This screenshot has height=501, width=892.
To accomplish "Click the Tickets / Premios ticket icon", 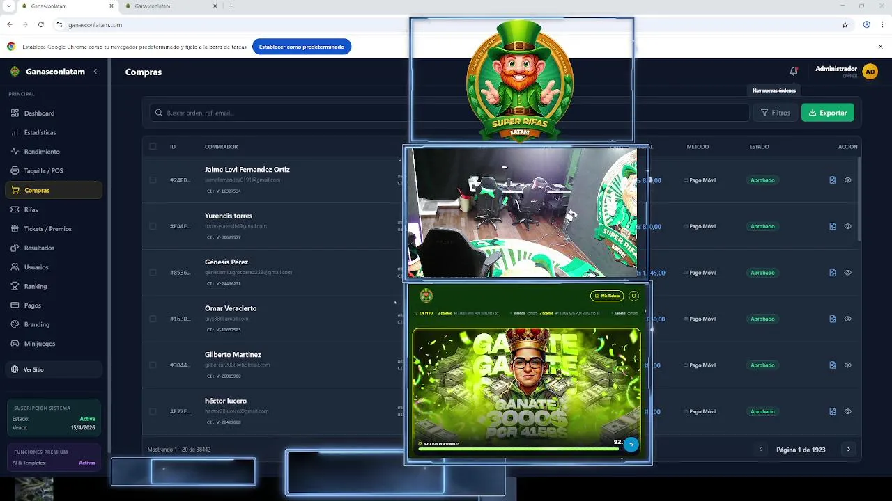I will point(15,229).
